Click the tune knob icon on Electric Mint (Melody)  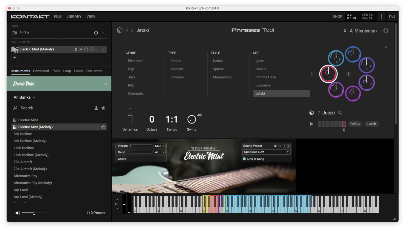point(86,49)
